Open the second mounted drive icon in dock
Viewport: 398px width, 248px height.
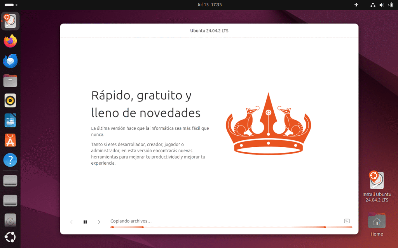[10, 200]
